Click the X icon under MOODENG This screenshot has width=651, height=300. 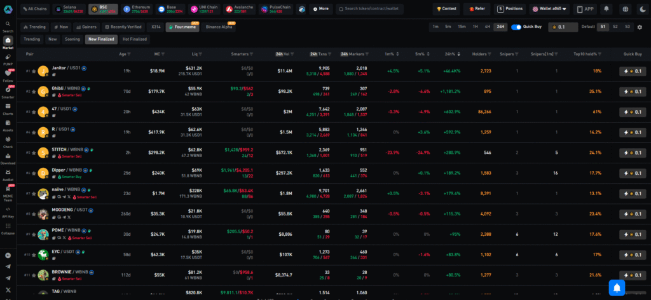pyautogui.click(x=69, y=217)
